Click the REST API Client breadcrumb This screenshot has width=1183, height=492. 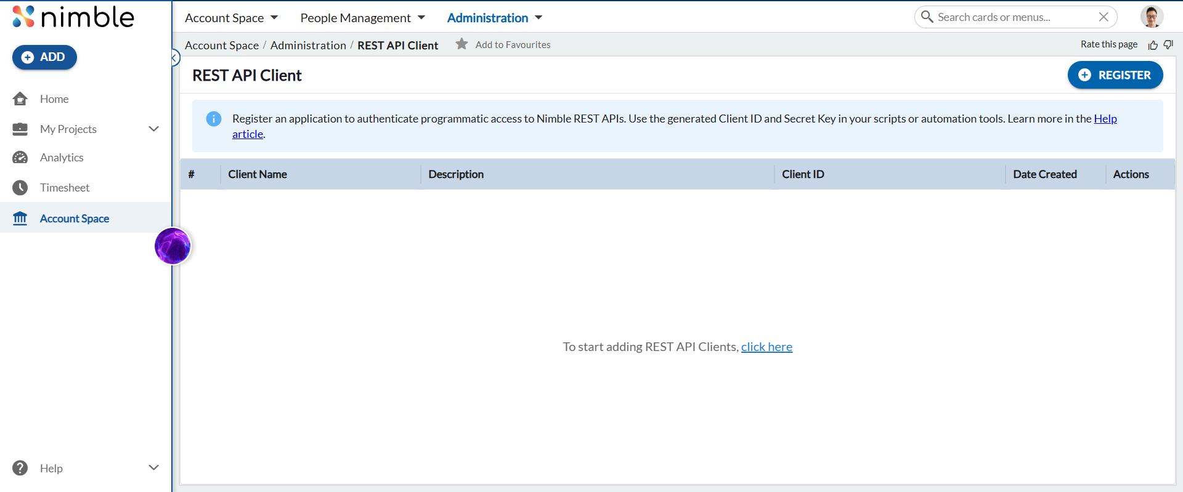[398, 46]
